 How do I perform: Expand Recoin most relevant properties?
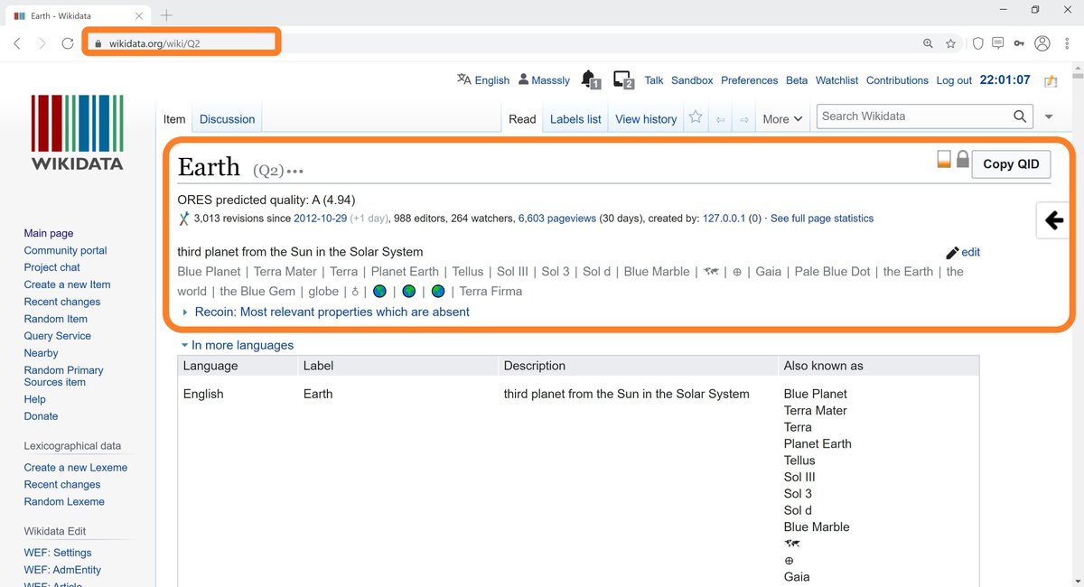(332, 312)
